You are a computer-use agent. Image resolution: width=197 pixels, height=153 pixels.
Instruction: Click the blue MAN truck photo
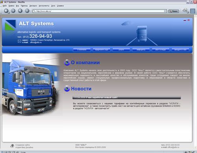click(31, 85)
